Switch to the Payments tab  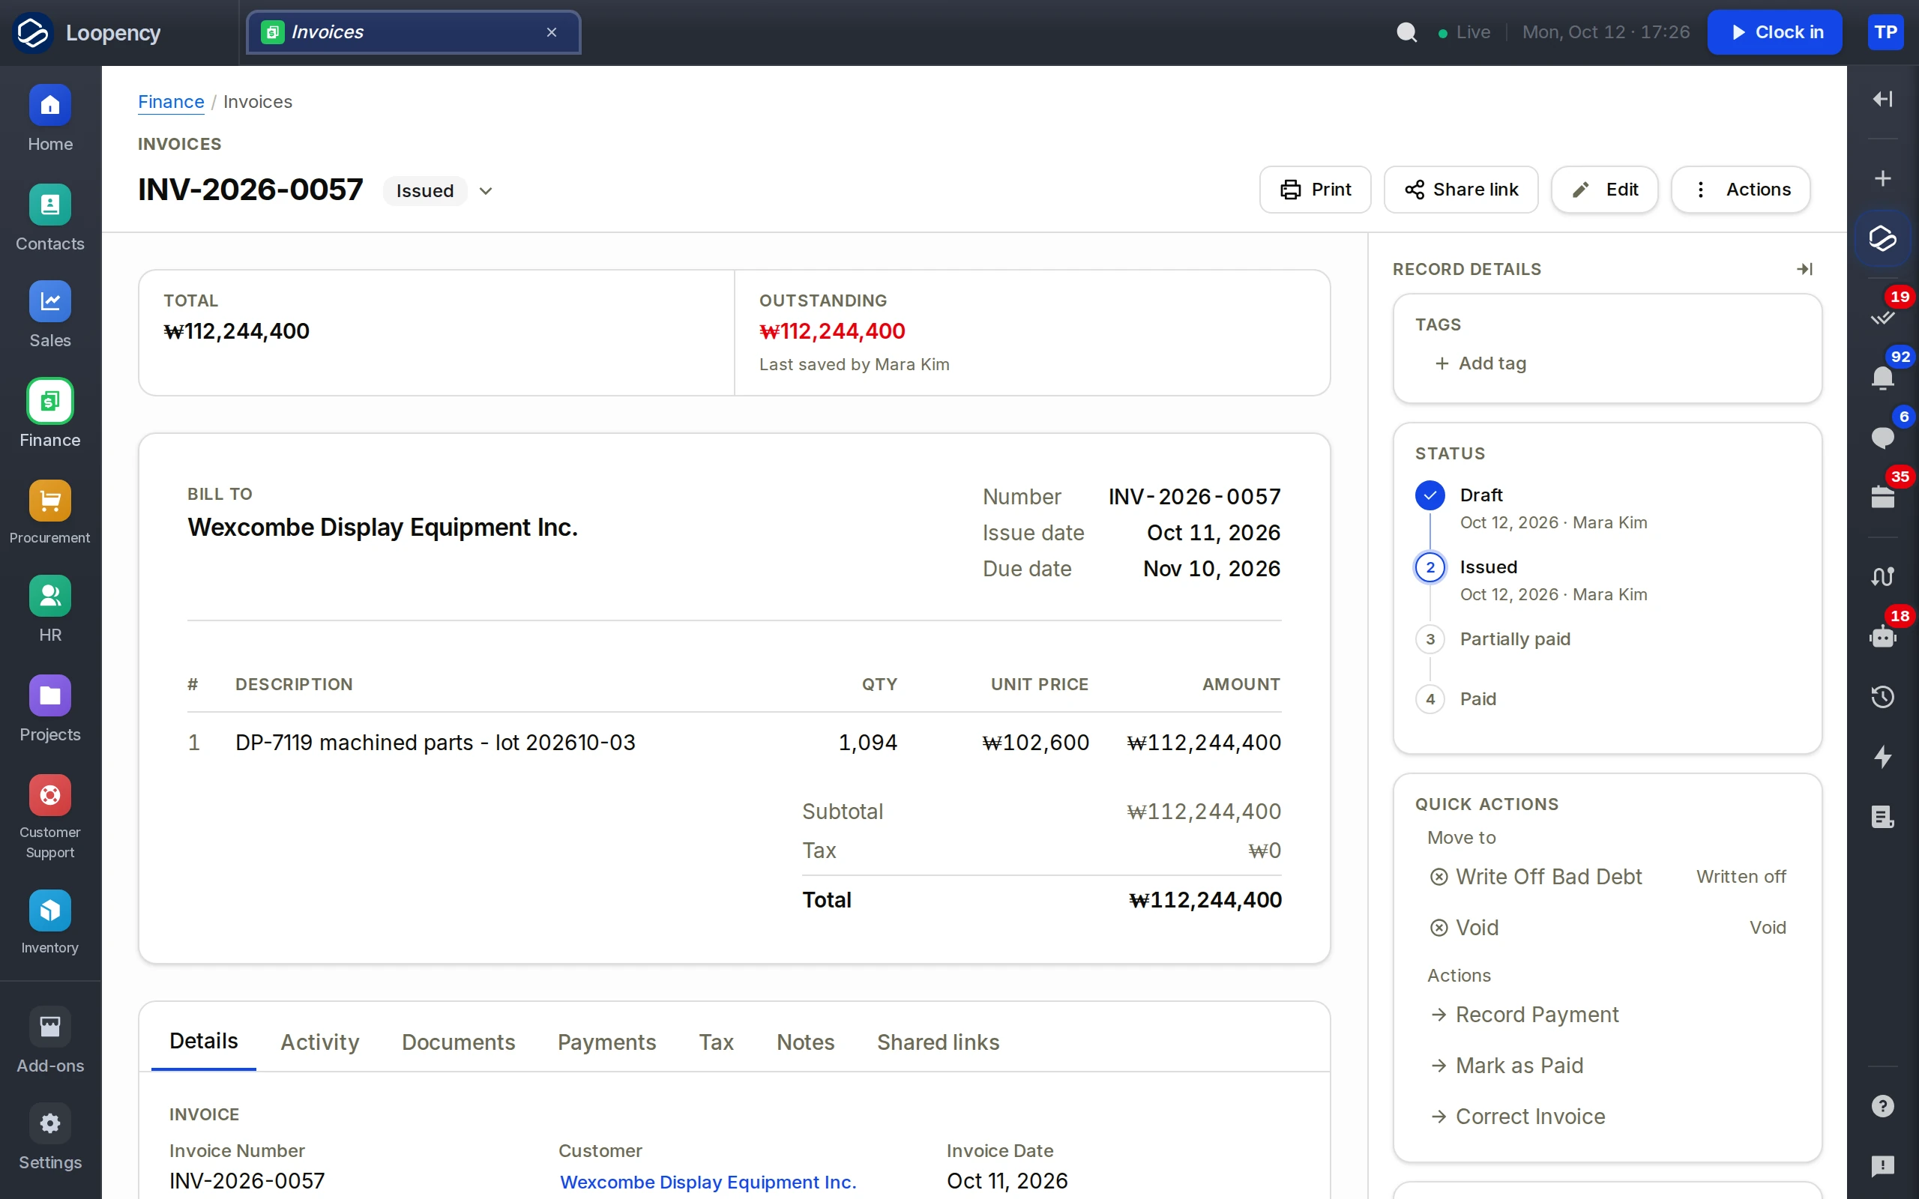tap(606, 1042)
